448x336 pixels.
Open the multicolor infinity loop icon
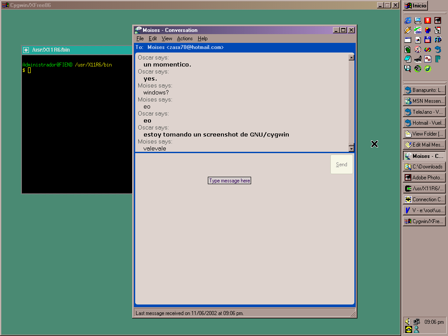point(428,49)
